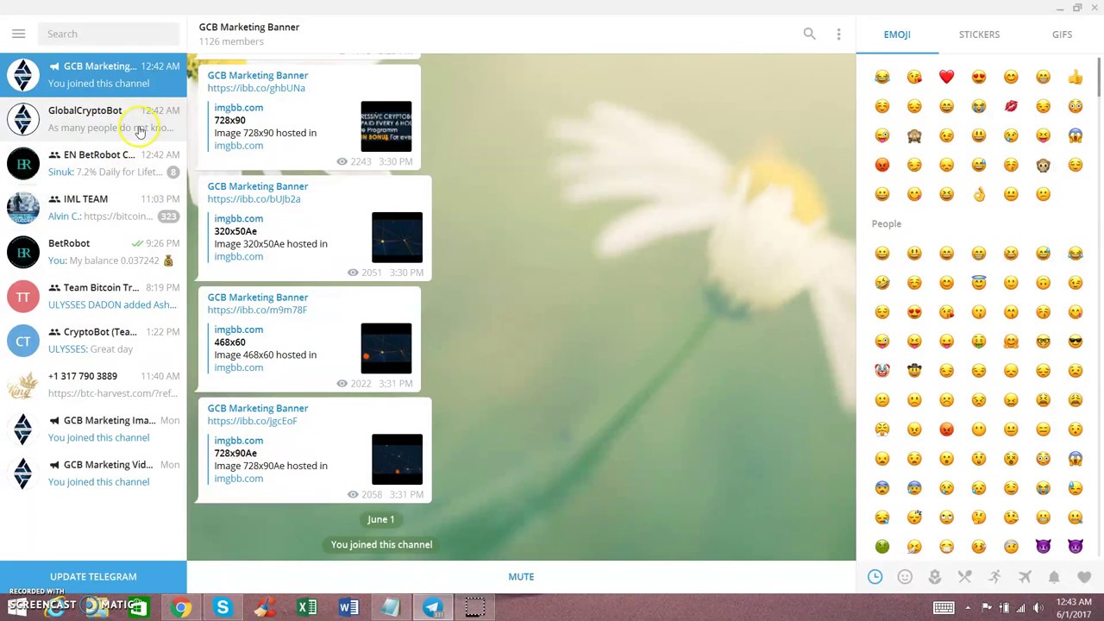1104x621 pixels.
Task: Open the 728x90Ae banner preview thumbnail
Action: (397, 460)
